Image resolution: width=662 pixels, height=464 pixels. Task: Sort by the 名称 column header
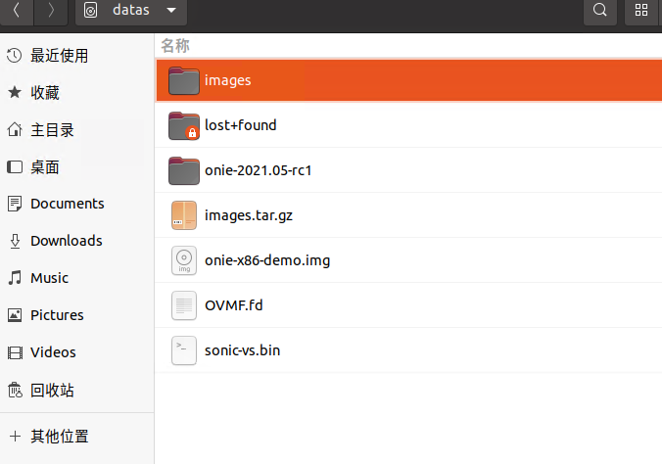point(175,45)
